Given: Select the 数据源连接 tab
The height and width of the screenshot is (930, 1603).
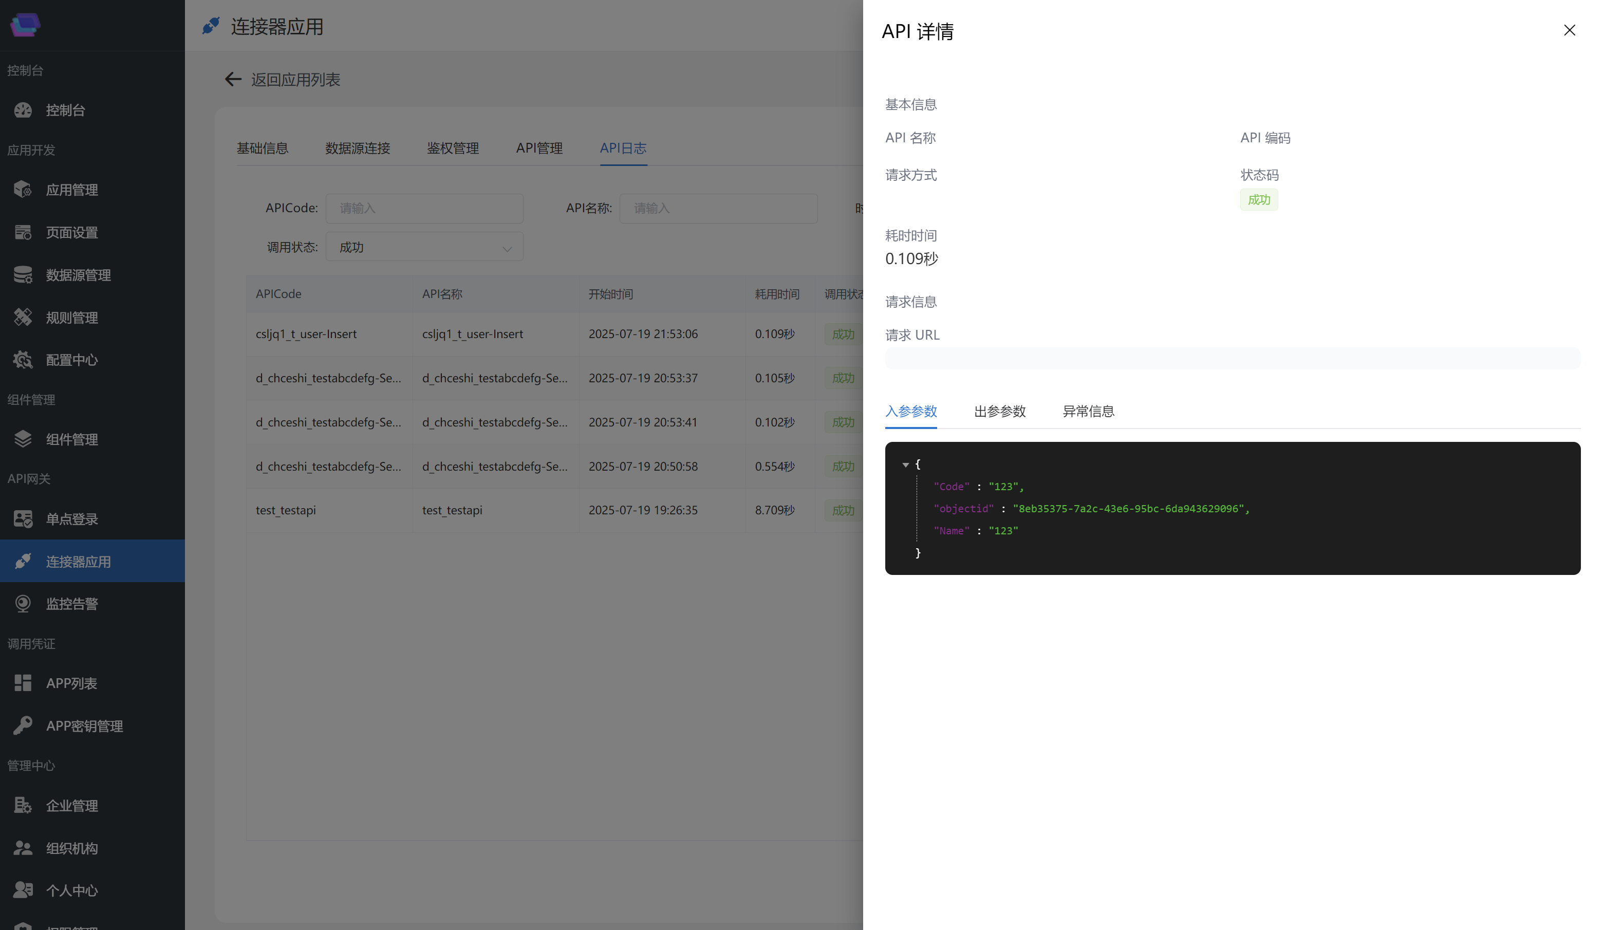Looking at the screenshot, I should pyautogui.click(x=358, y=148).
